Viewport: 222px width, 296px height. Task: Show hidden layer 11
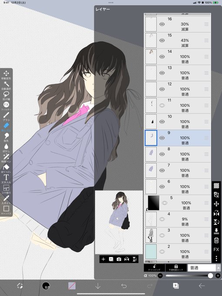point(162,105)
